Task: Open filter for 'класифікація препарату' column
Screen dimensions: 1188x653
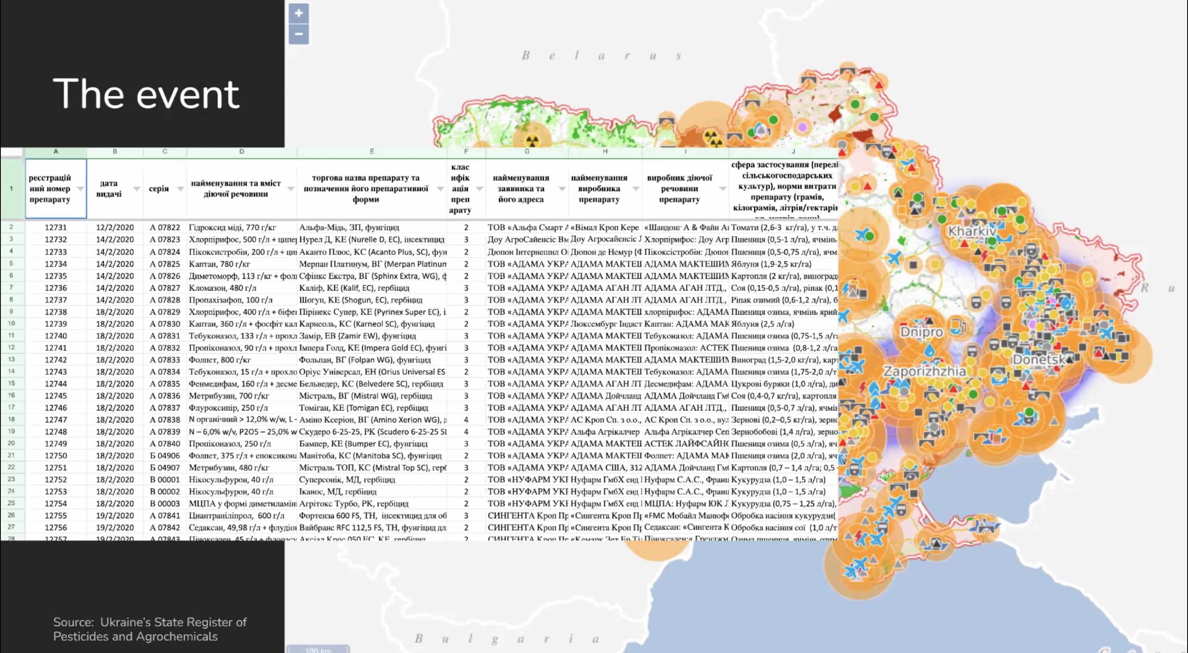Action: point(479,189)
